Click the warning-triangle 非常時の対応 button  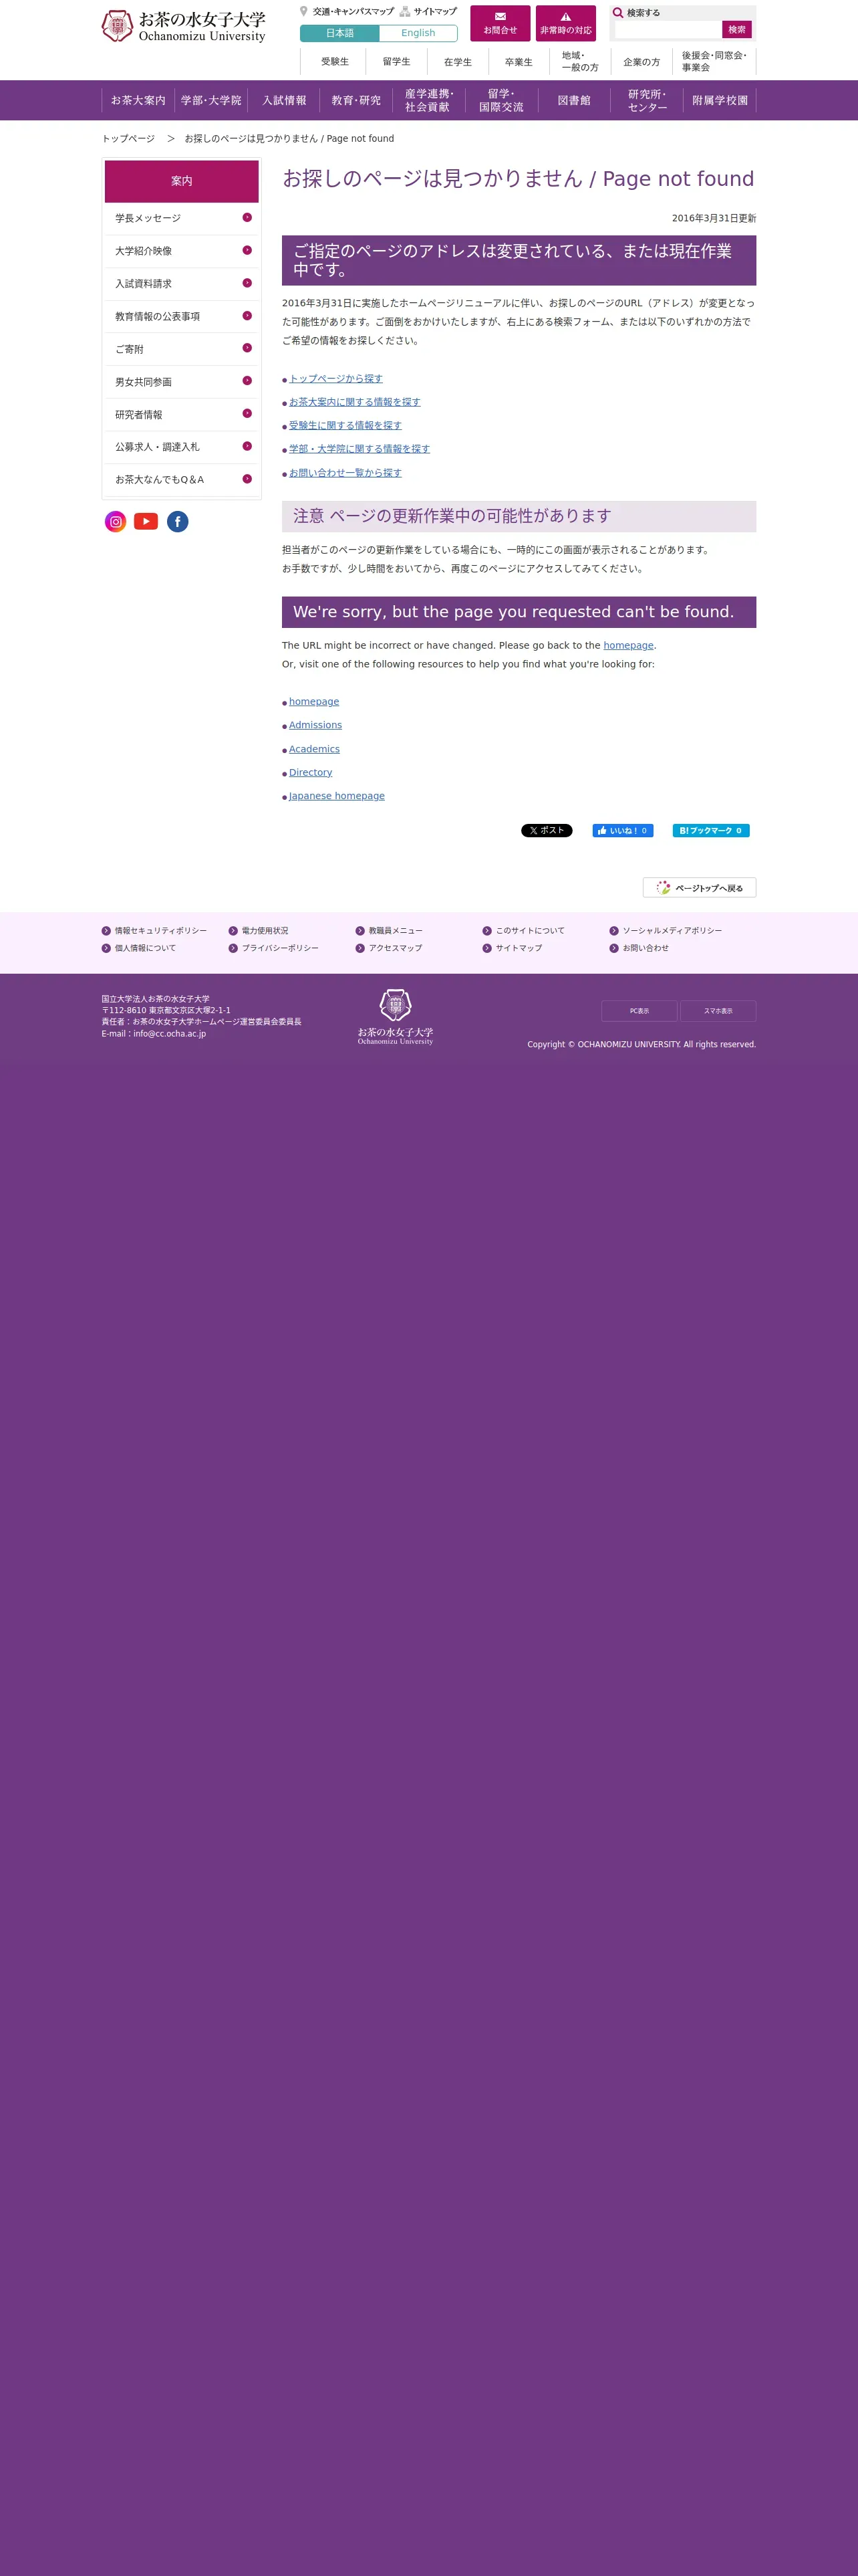(565, 23)
